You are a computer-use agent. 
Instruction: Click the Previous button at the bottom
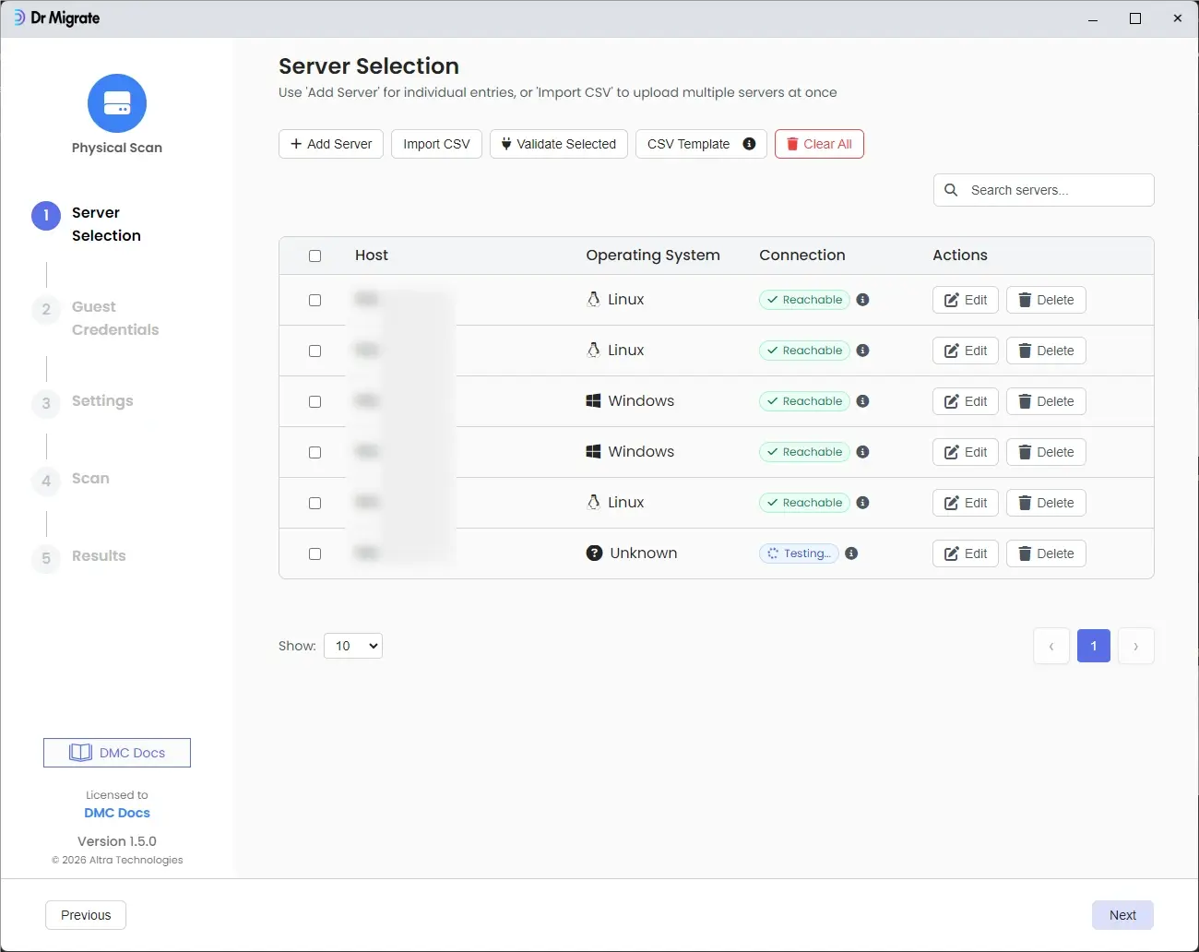(x=86, y=915)
